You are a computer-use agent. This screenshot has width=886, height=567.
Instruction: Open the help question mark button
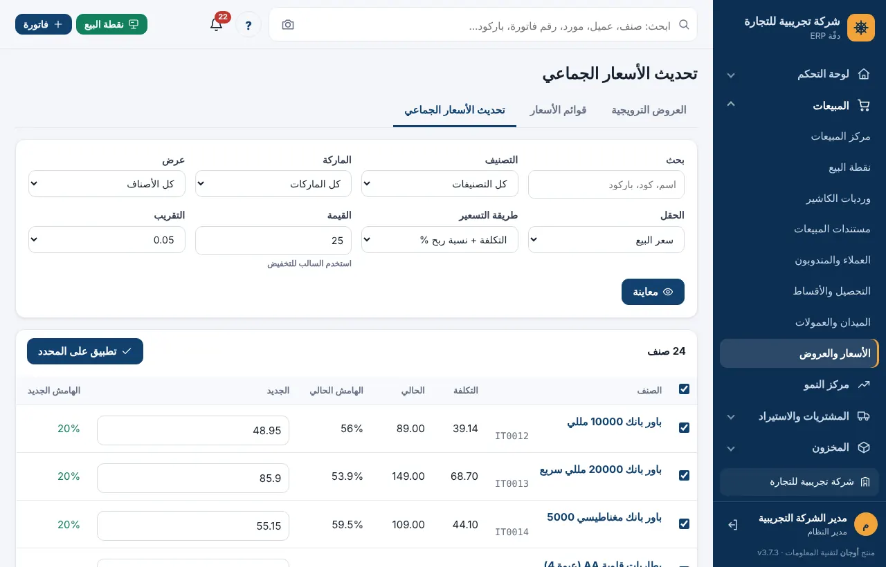[248, 25]
